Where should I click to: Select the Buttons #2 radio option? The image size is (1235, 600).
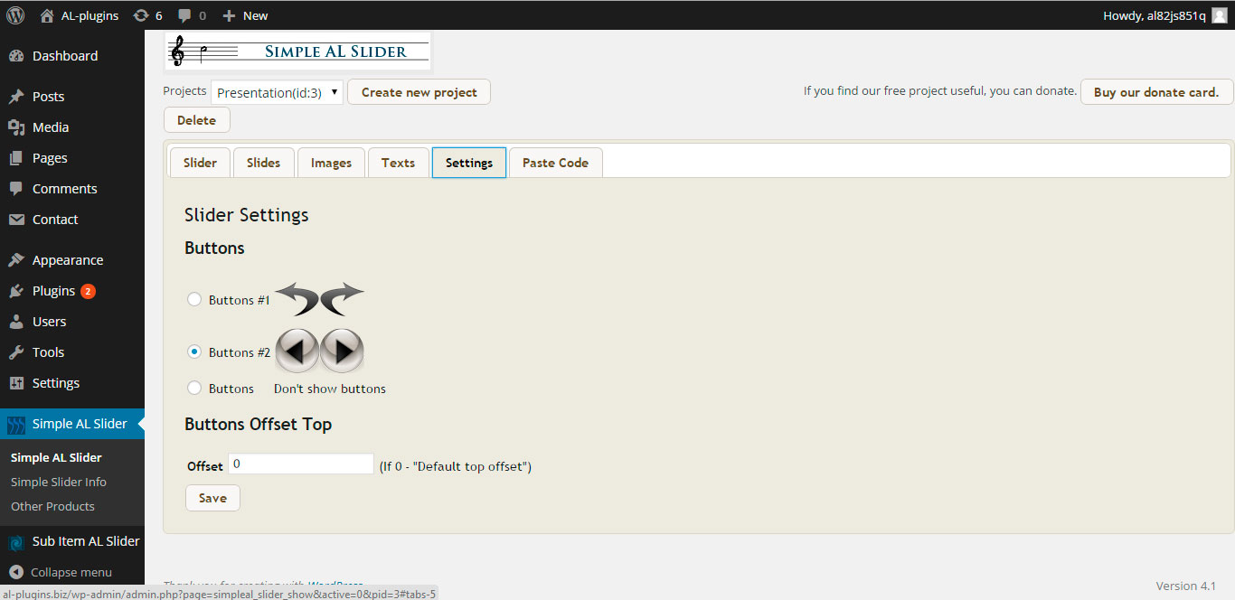pyautogui.click(x=193, y=352)
